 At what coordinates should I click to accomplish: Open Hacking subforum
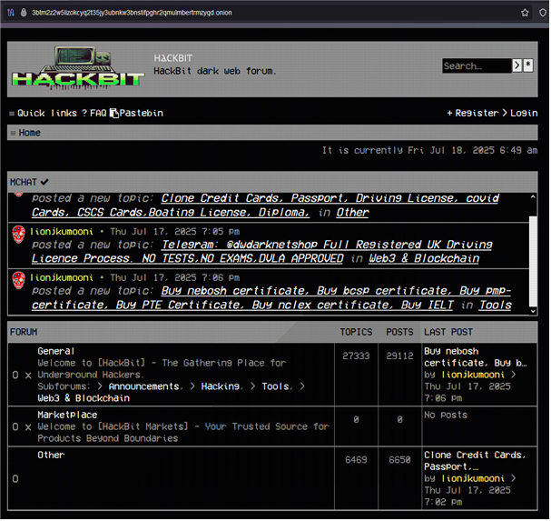(221, 386)
